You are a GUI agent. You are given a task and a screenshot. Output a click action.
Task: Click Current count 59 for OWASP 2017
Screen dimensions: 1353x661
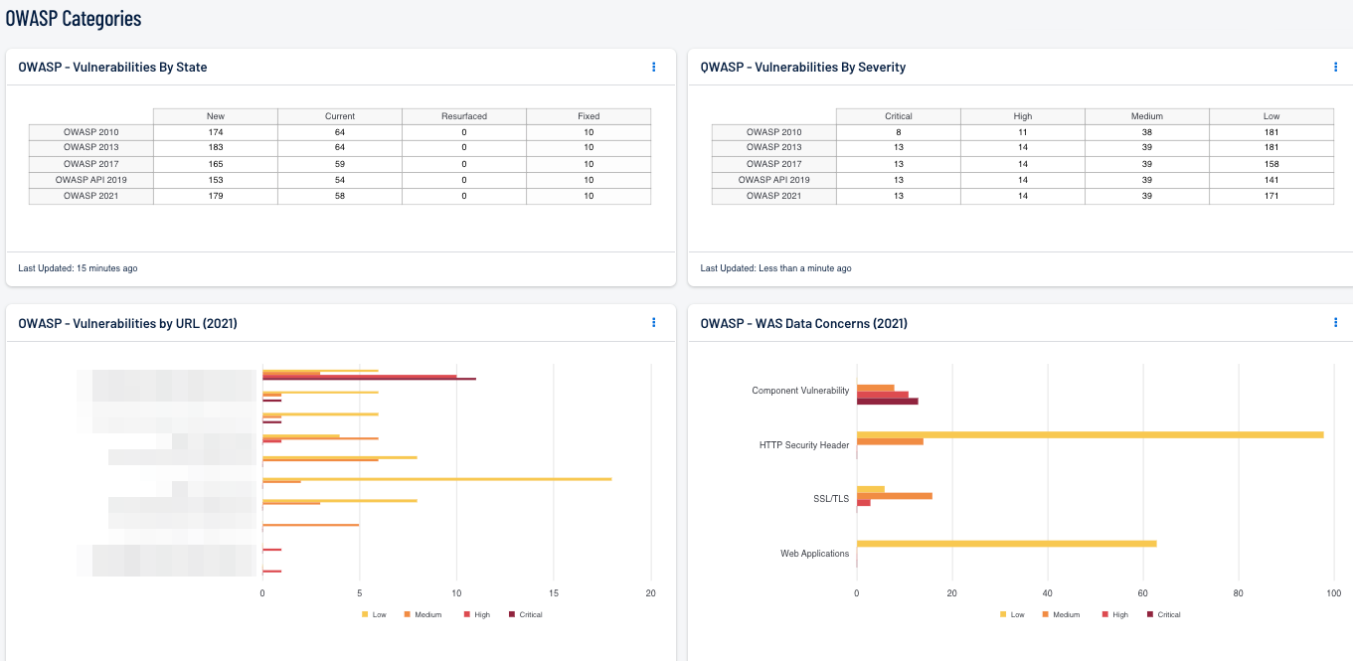340,164
